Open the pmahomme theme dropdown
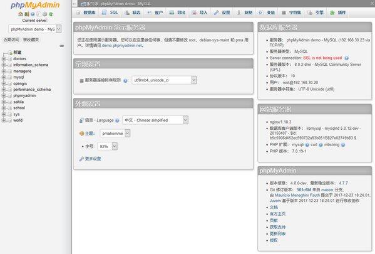Screen dimensions: 375x254 115,134
